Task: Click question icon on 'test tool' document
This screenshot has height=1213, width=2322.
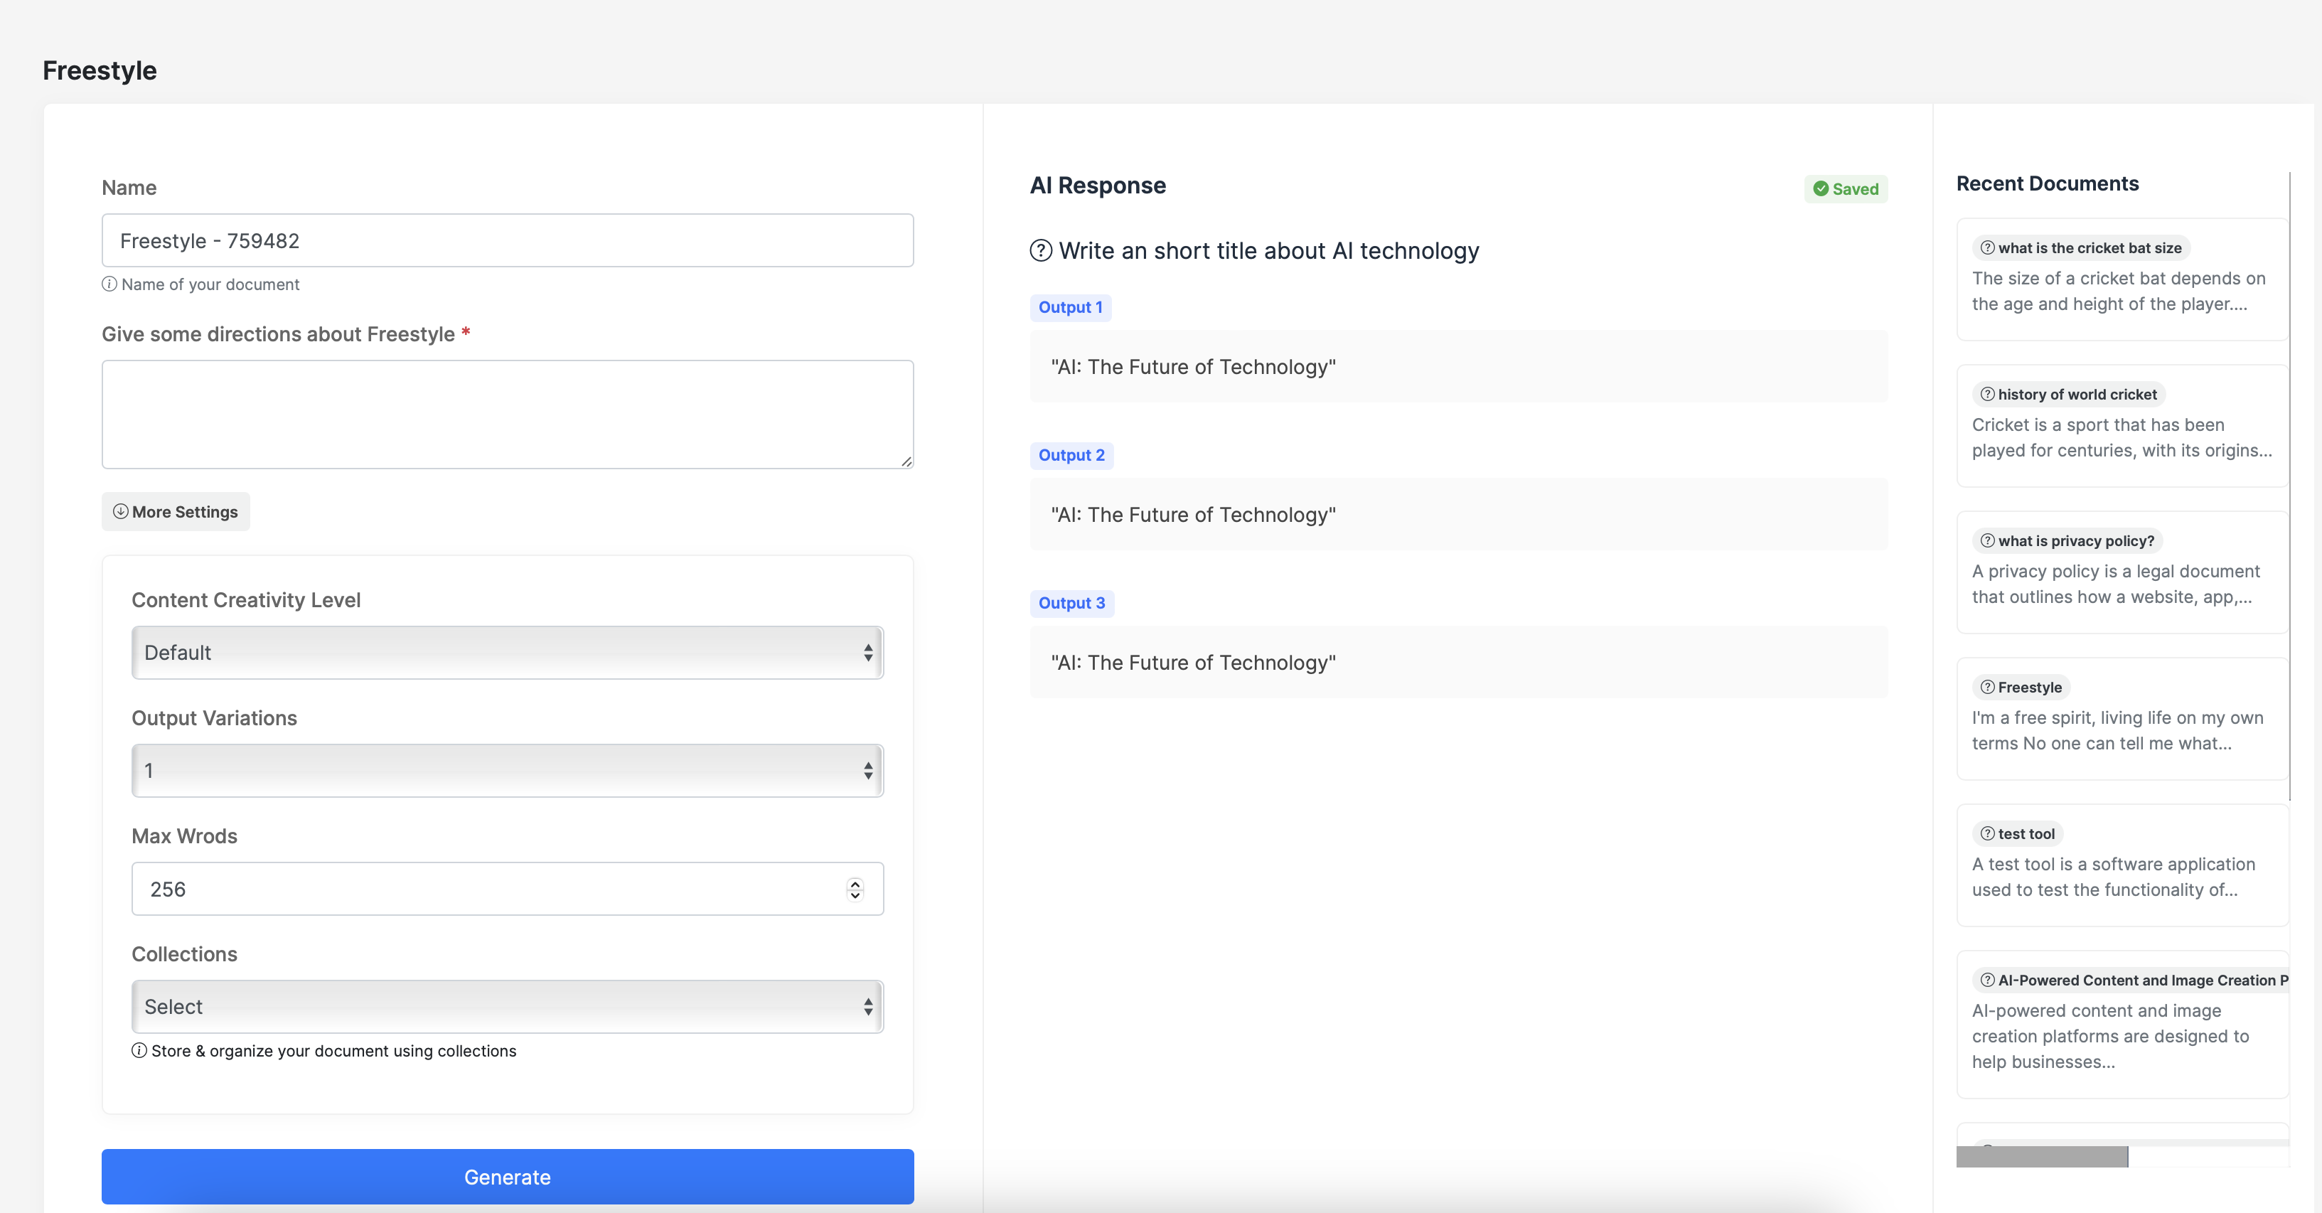Action: (x=1986, y=833)
